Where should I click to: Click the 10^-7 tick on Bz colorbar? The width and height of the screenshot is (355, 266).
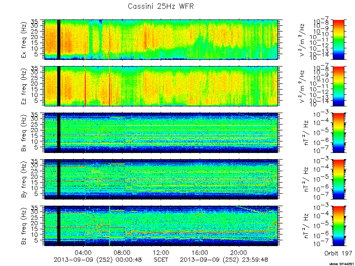321,244
